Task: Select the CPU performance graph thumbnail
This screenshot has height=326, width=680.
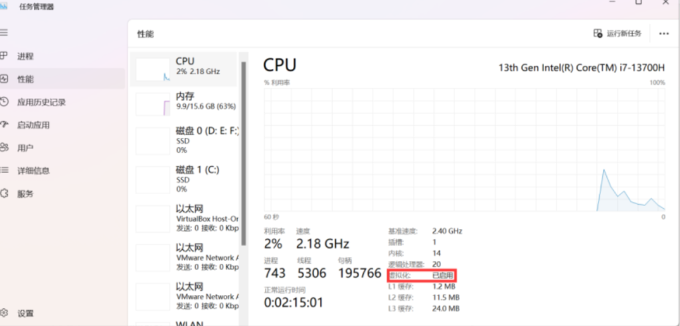Action: (153, 69)
